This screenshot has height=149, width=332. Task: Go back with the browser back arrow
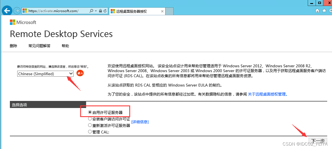[x=7, y=10]
